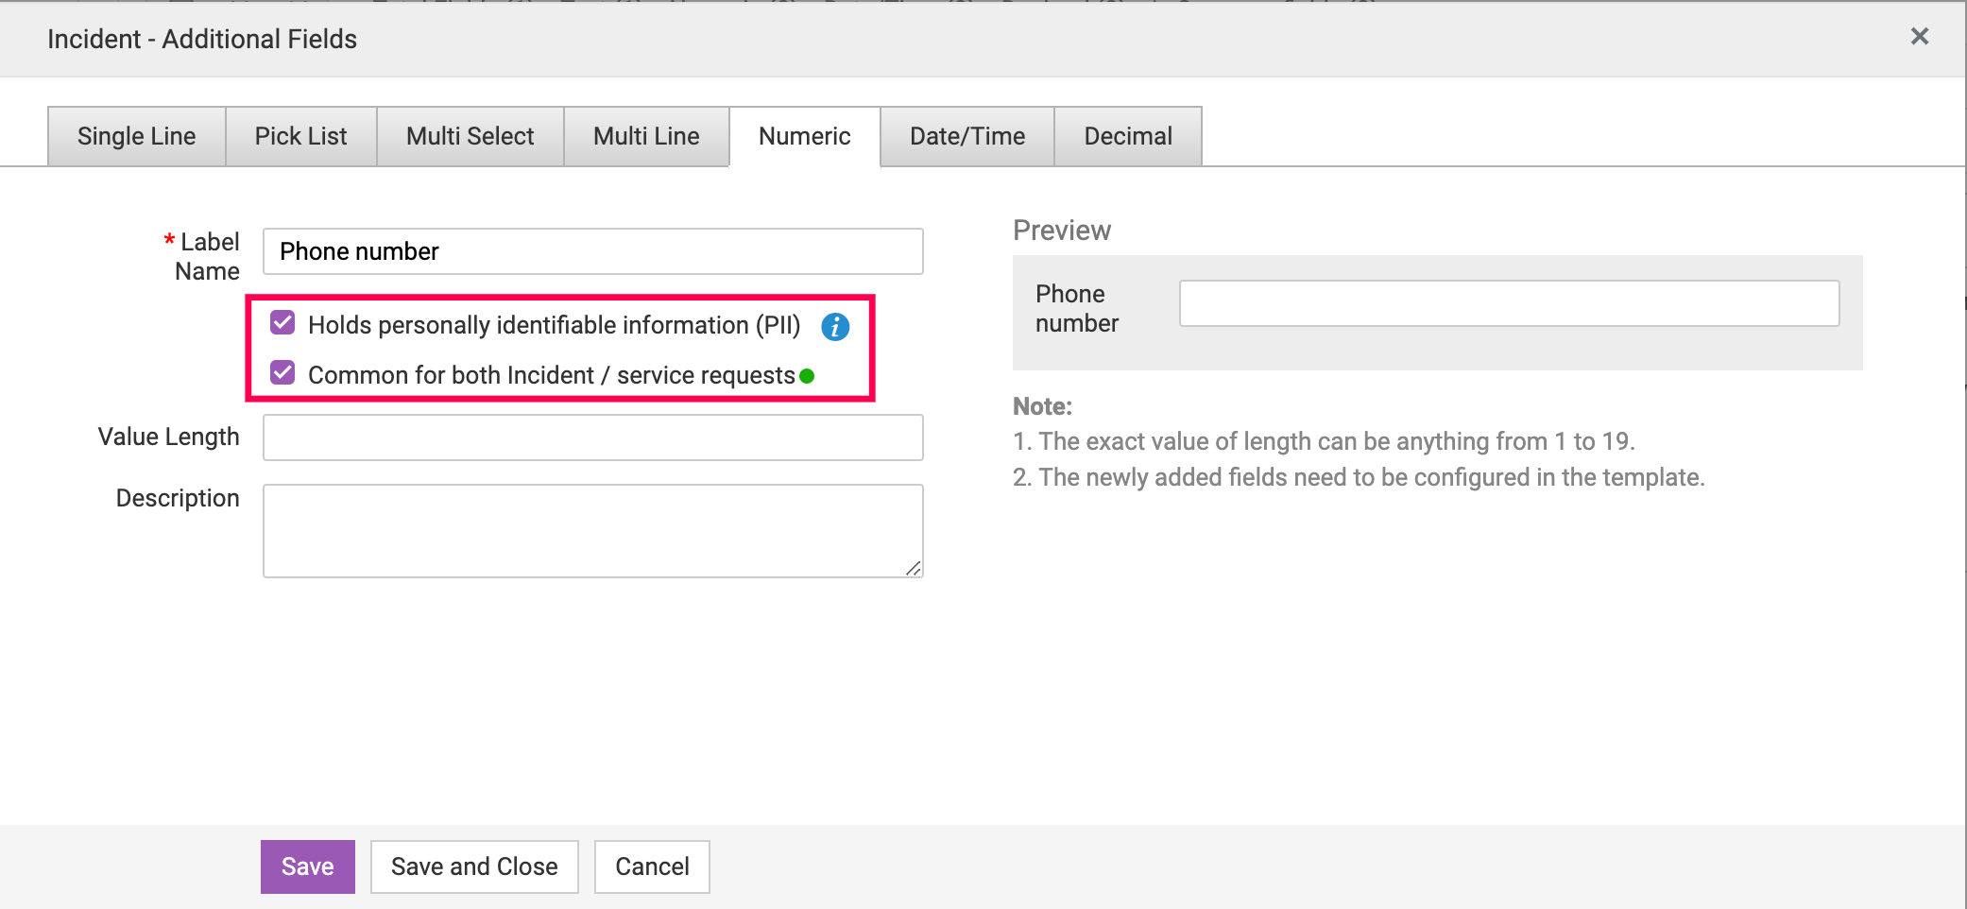Select the Multi Select tab
The image size is (1967, 909).
470,136
